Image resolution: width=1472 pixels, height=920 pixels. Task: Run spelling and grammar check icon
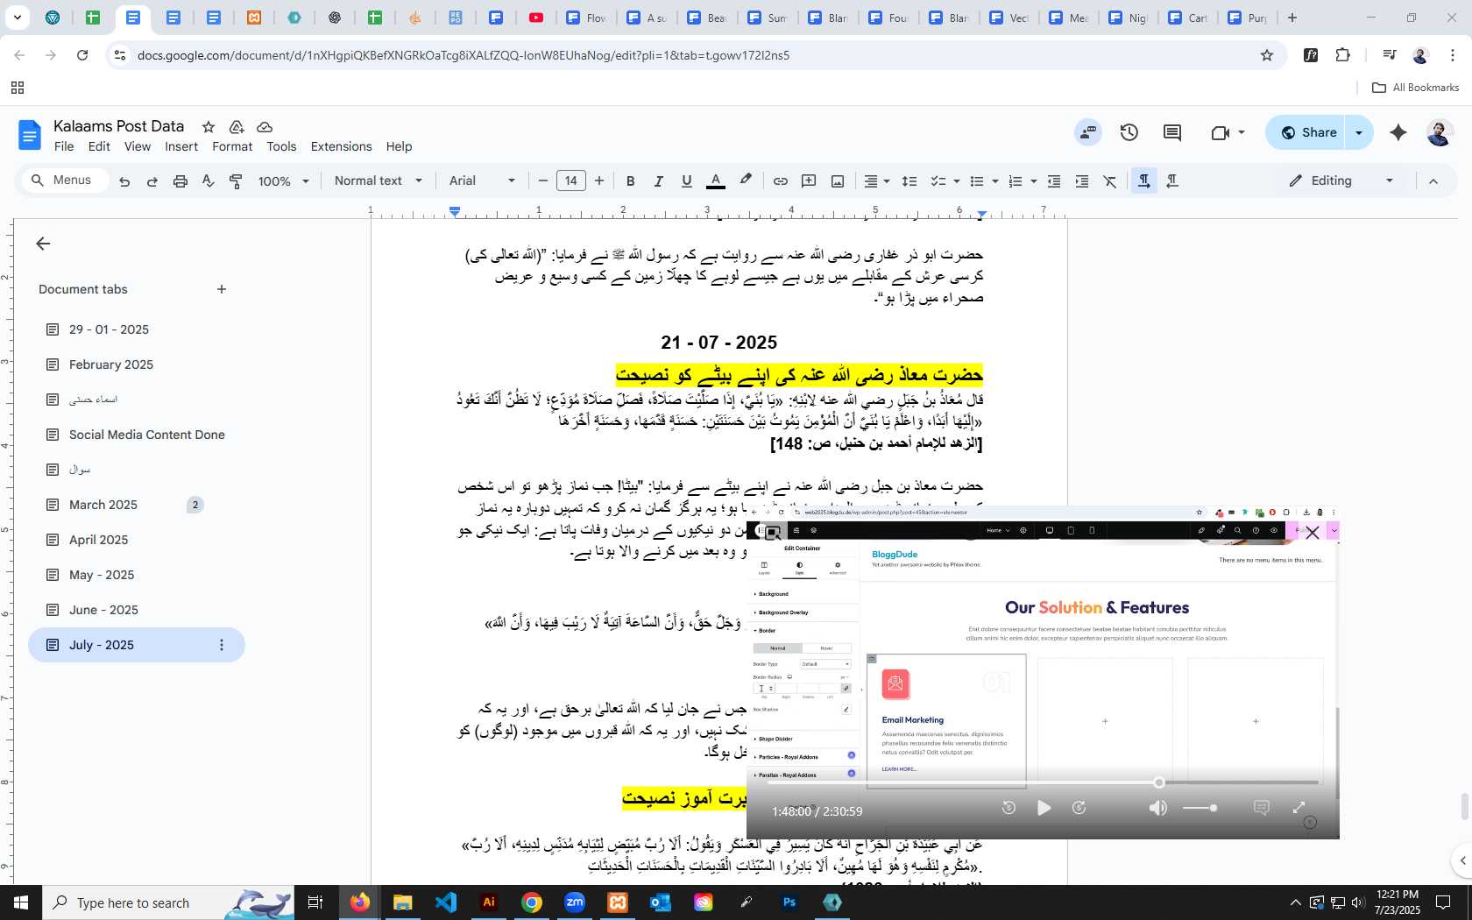pyautogui.click(x=208, y=181)
